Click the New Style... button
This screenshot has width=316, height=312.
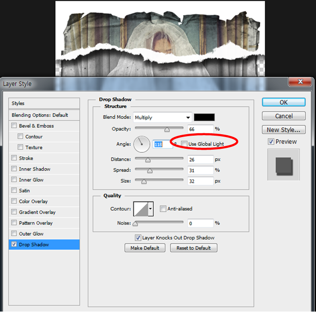(x=284, y=130)
